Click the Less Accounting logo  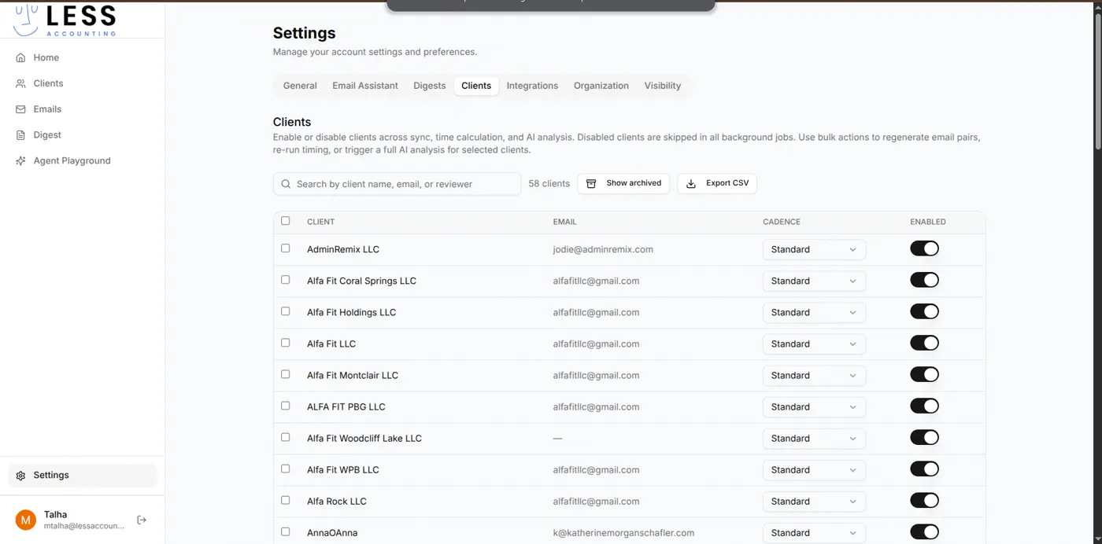[x=65, y=20]
